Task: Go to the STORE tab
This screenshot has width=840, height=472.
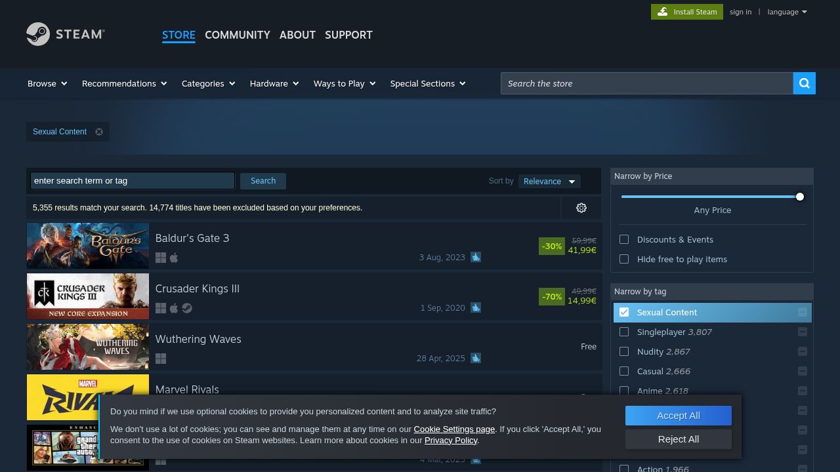Action: tap(178, 35)
